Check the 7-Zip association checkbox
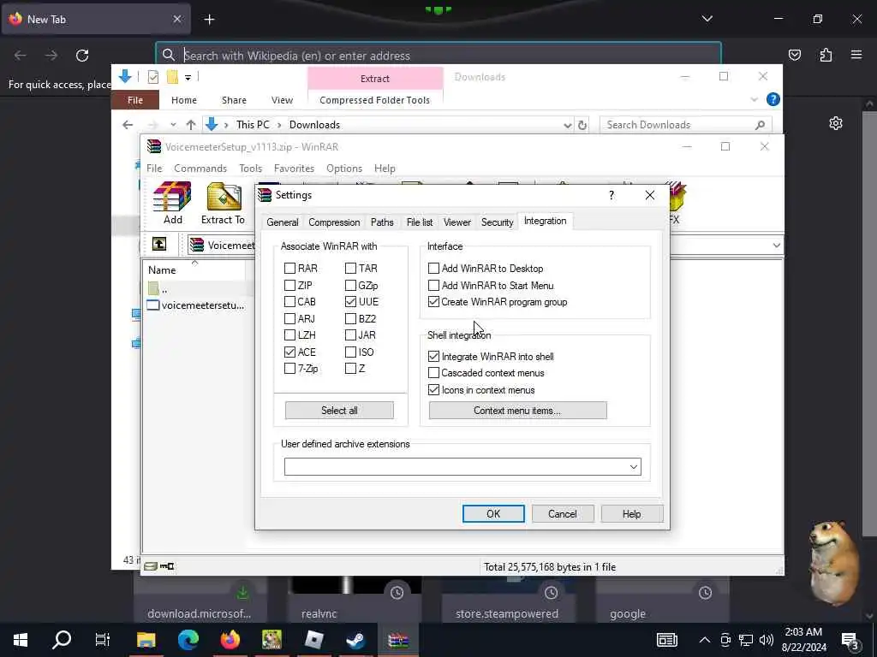 [289, 368]
